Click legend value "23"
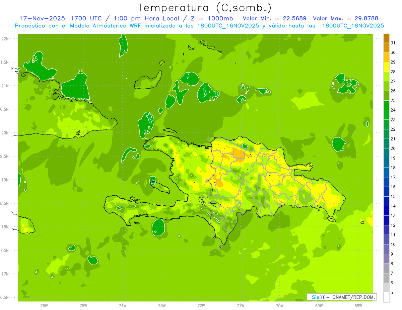Image resolution: width=402 pixels, height=310 pixels. point(393,119)
